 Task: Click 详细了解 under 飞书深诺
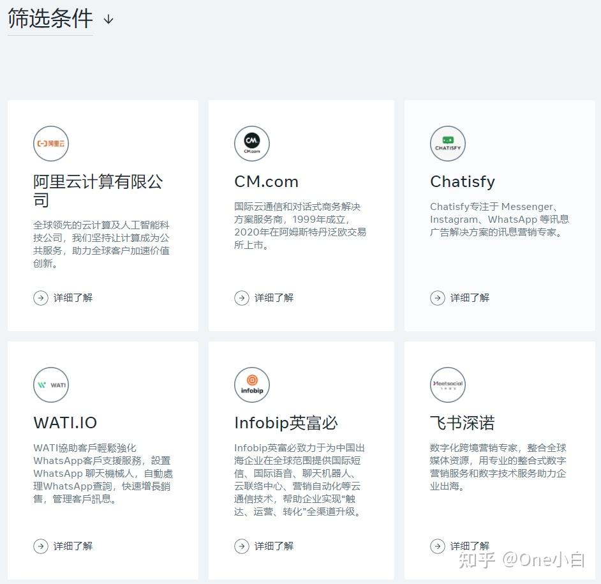[x=461, y=546]
